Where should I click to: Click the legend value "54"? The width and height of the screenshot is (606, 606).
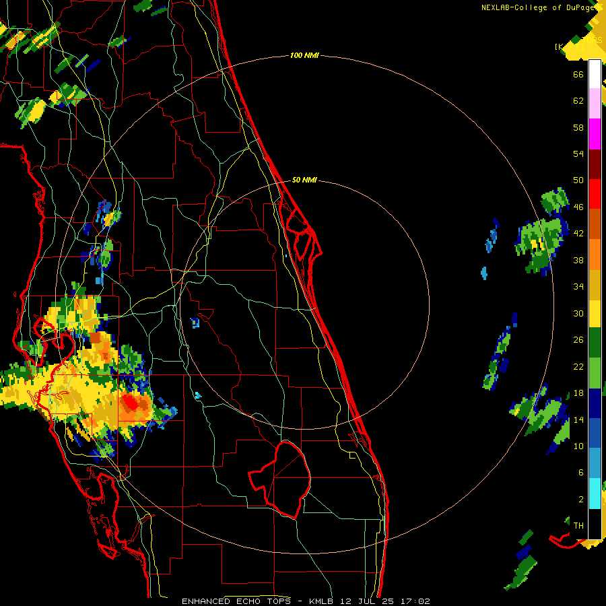tap(578, 154)
